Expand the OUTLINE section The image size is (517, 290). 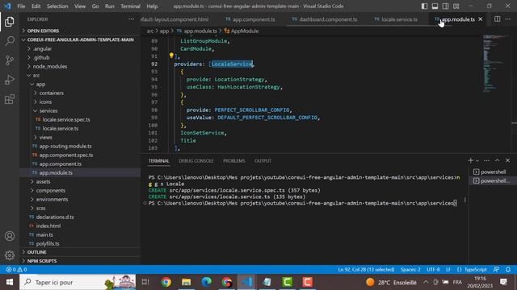(x=80, y=252)
